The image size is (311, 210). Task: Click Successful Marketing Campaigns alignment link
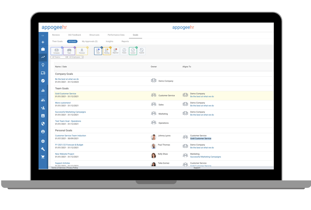tap(205, 157)
